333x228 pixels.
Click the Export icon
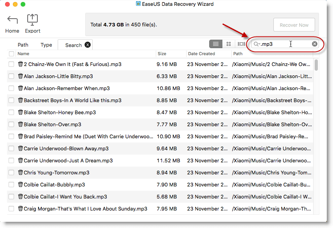32,20
